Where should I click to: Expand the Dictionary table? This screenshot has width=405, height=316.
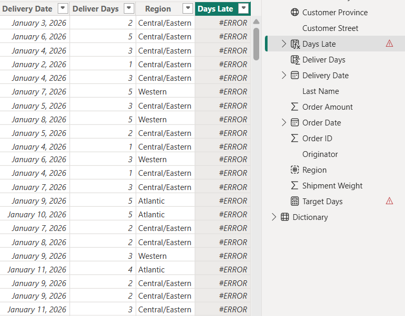point(274,217)
